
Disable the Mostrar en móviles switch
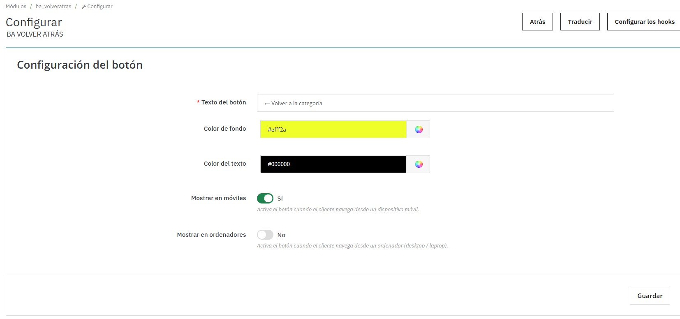pos(265,199)
